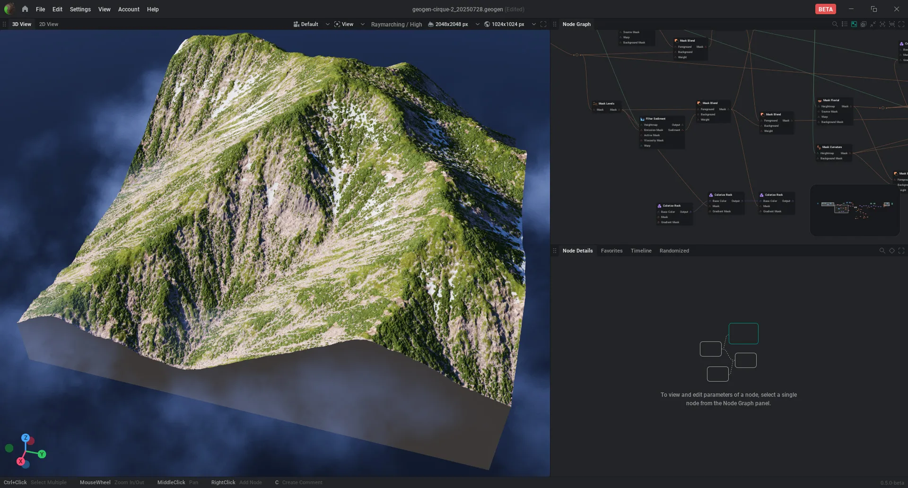This screenshot has height=488, width=908.
Task: Maximize the 3D View panel
Action: point(543,24)
